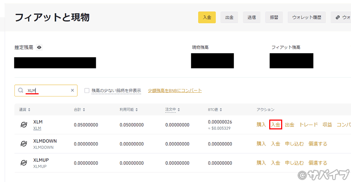Viewport: 351px width, 182px height.
Task: Click the link icon in top button
Action: point(338,18)
